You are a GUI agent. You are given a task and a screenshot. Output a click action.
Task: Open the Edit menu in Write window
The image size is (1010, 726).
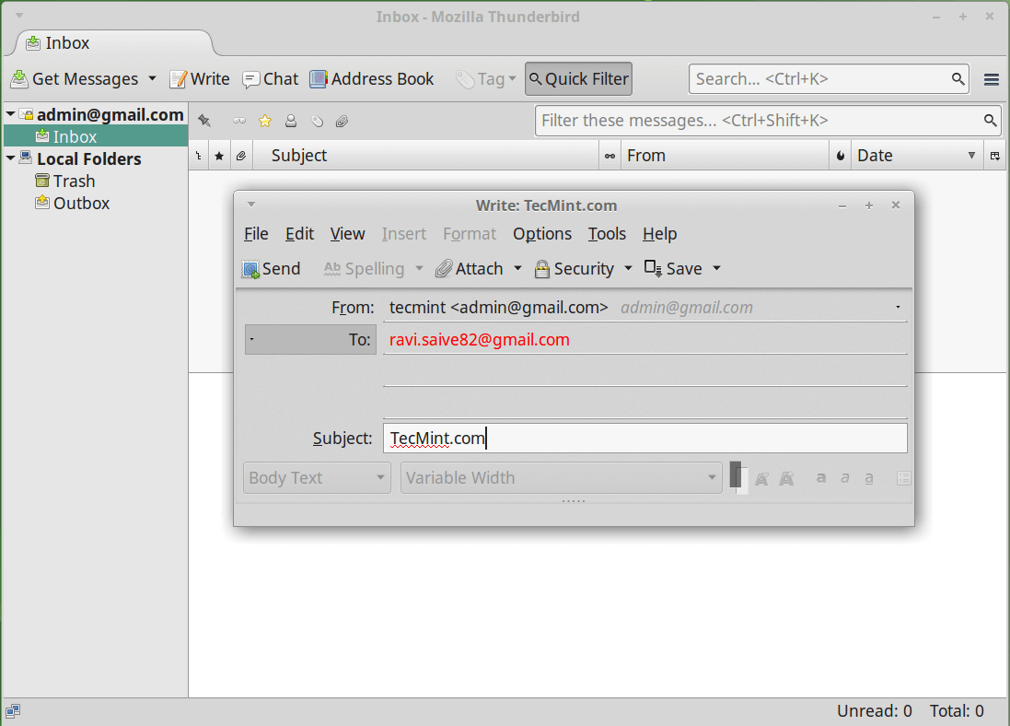(x=299, y=233)
